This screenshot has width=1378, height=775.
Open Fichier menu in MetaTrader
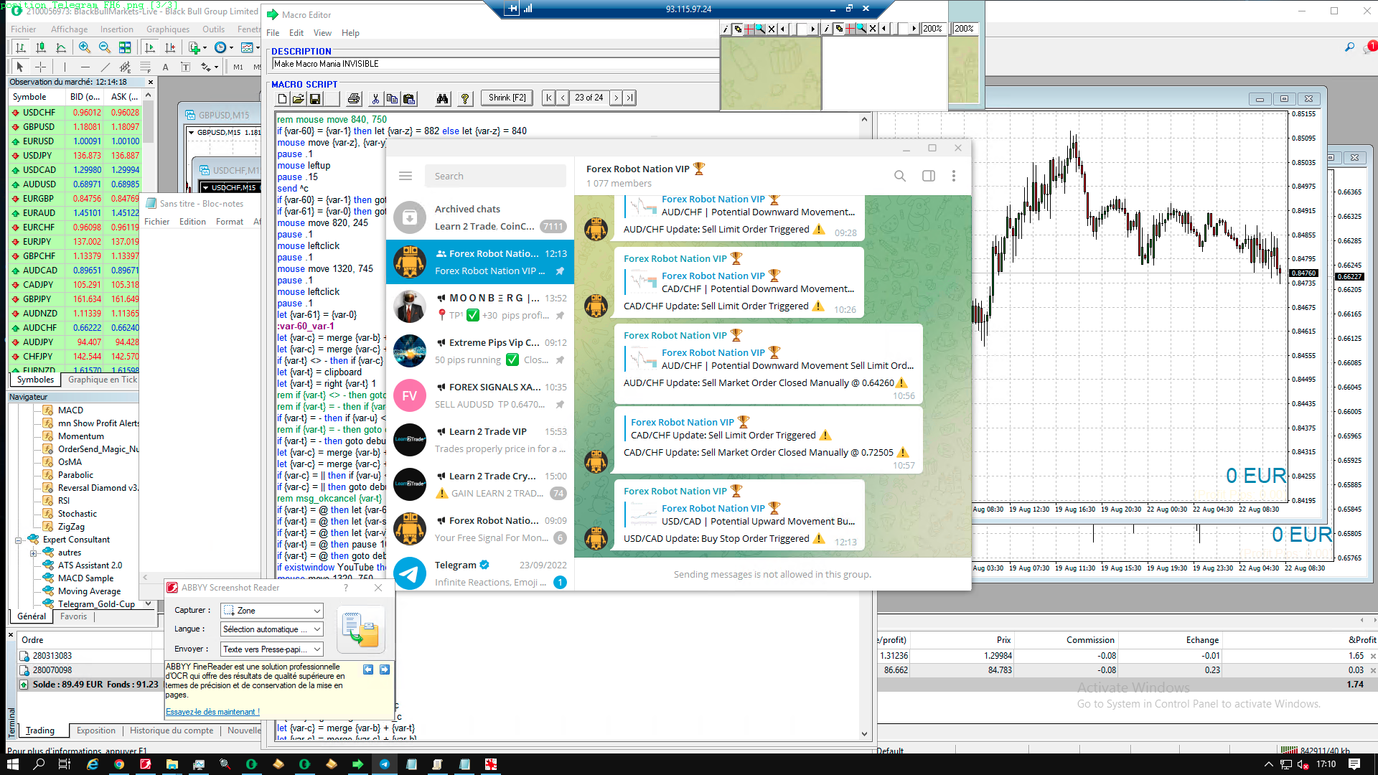tap(24, 29)
